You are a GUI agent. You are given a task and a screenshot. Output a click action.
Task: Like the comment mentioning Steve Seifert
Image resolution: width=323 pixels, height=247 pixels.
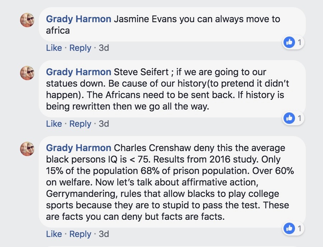point(54,124)
